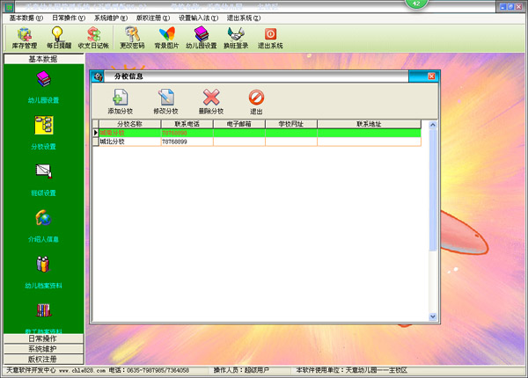Select the 城北分校 table row

point(126,141)
